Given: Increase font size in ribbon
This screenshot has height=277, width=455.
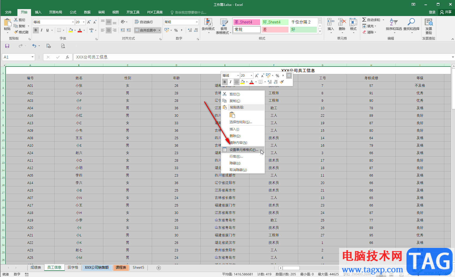Looking at the screenshot, I should [89, 22].
